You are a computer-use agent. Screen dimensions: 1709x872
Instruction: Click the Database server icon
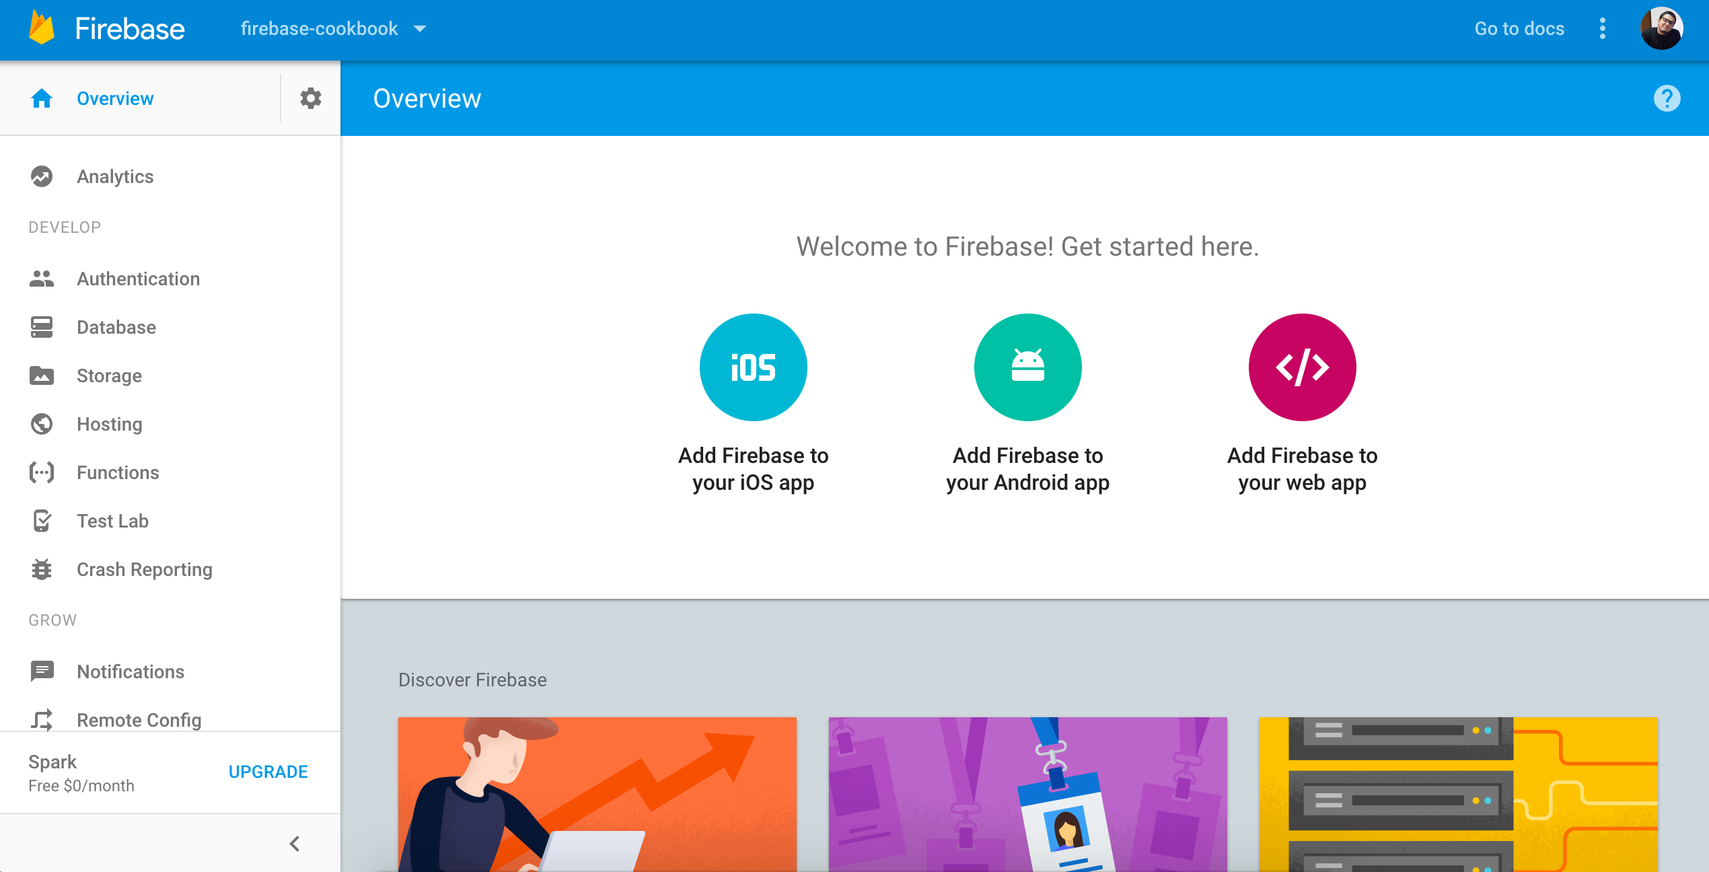click(42, 327)
